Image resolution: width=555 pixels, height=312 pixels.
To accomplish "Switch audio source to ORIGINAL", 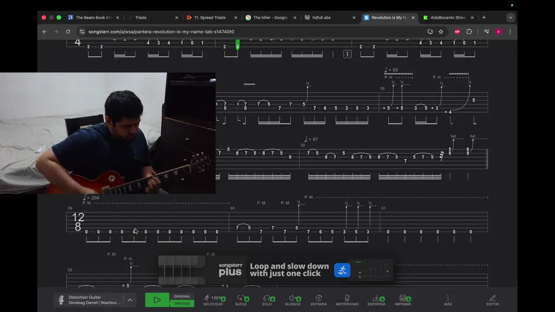I will click(182, 296).
